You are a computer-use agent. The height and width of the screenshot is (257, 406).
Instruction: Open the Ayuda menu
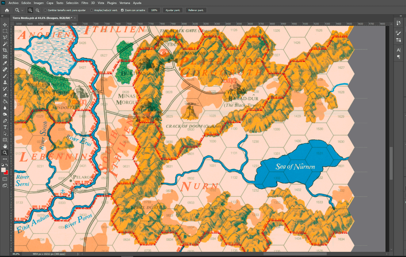(137, 3)
